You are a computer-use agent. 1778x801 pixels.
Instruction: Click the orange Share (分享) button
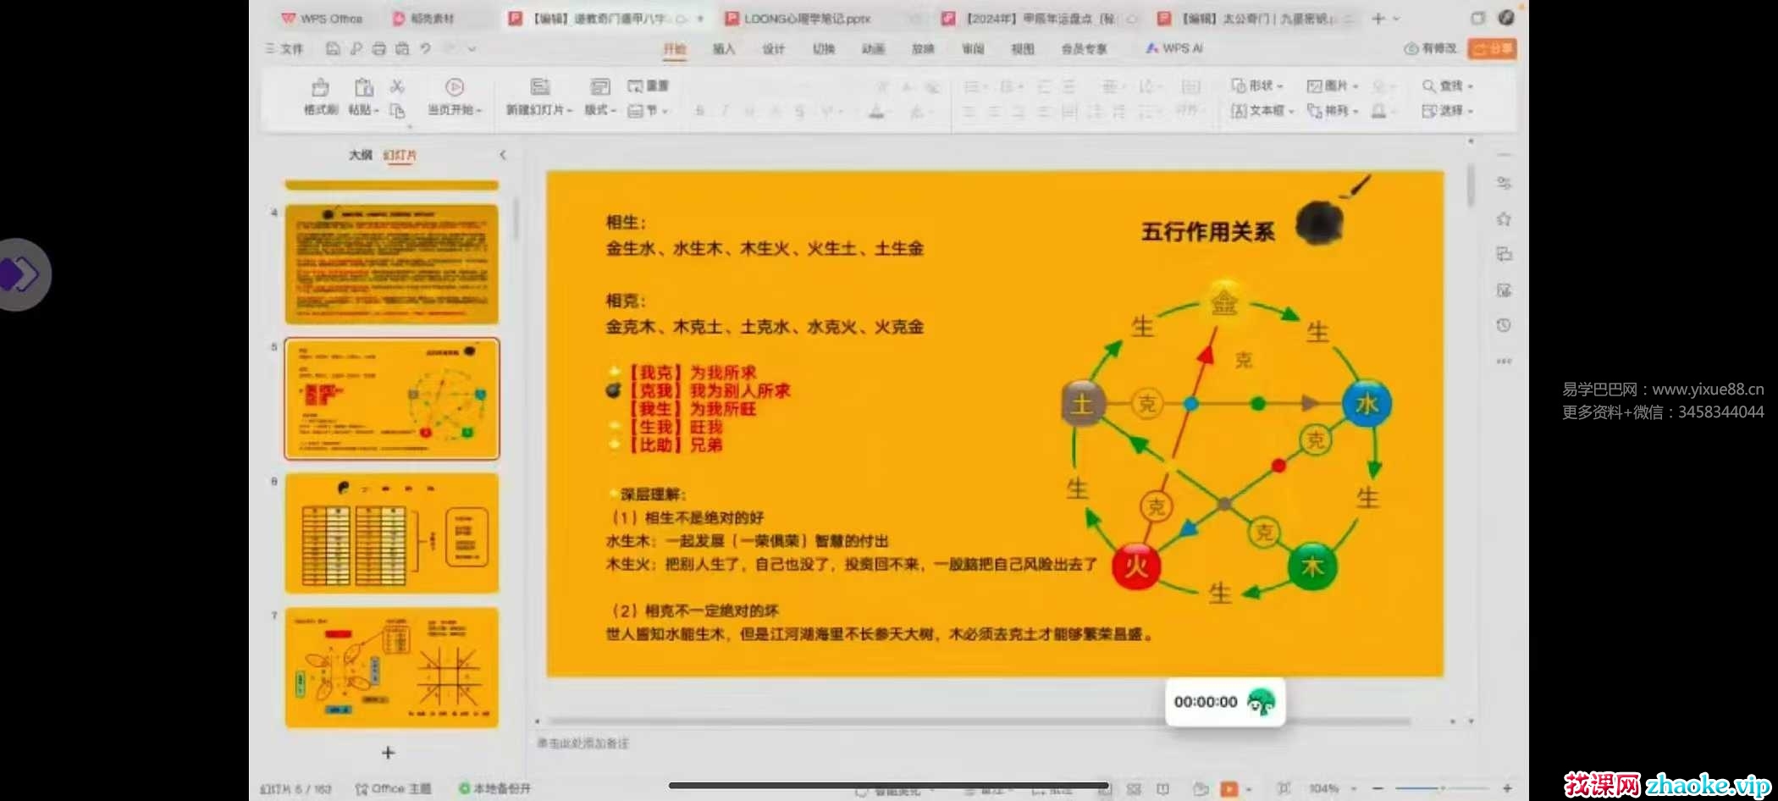click(x=1492, y=49)
